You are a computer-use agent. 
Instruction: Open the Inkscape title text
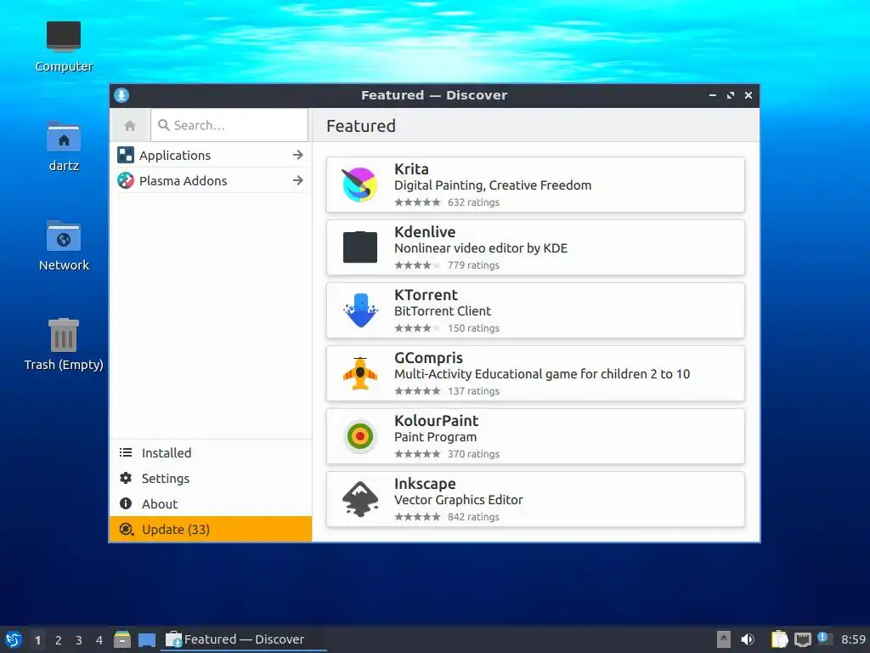[x=425, y=484]
